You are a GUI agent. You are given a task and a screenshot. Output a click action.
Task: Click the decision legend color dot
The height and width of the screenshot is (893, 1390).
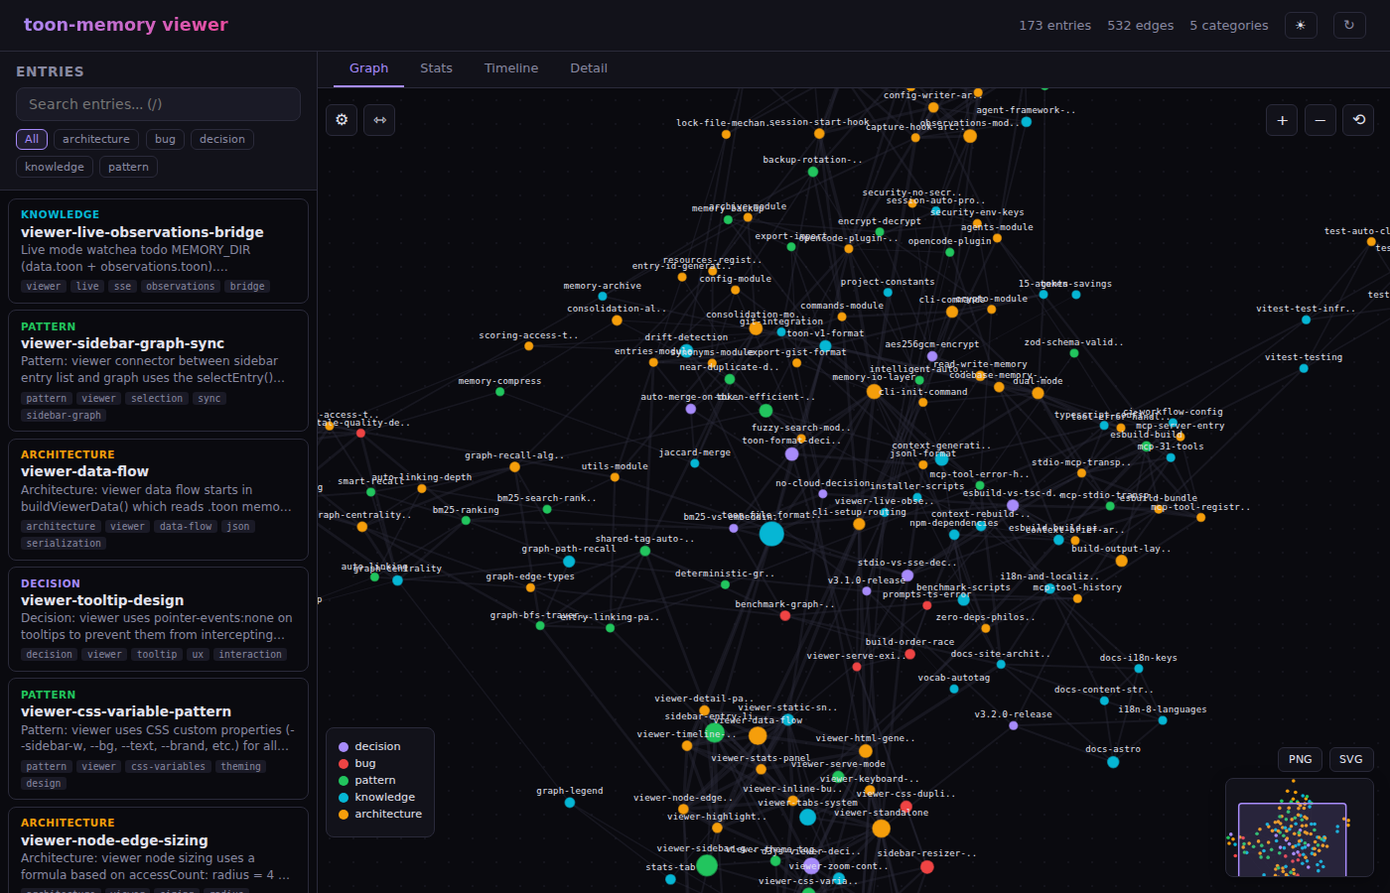(344, 747)
